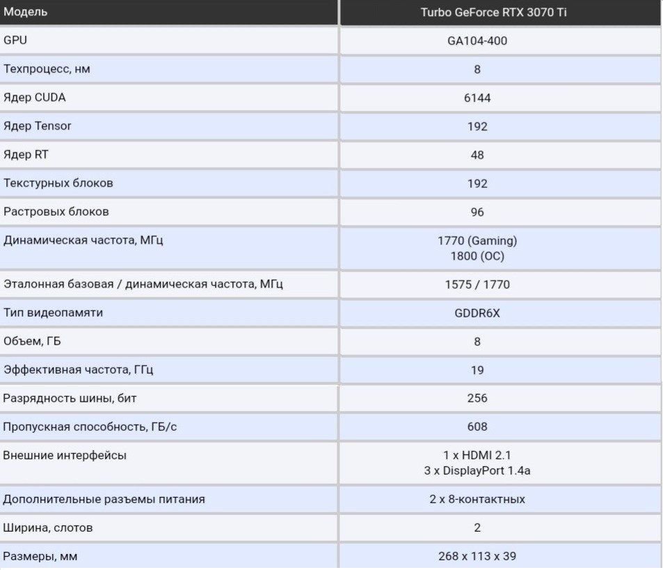This screenshot has height=570, width=663.
Task: Click the 256 bus width value
Action: tap(477, 399)
